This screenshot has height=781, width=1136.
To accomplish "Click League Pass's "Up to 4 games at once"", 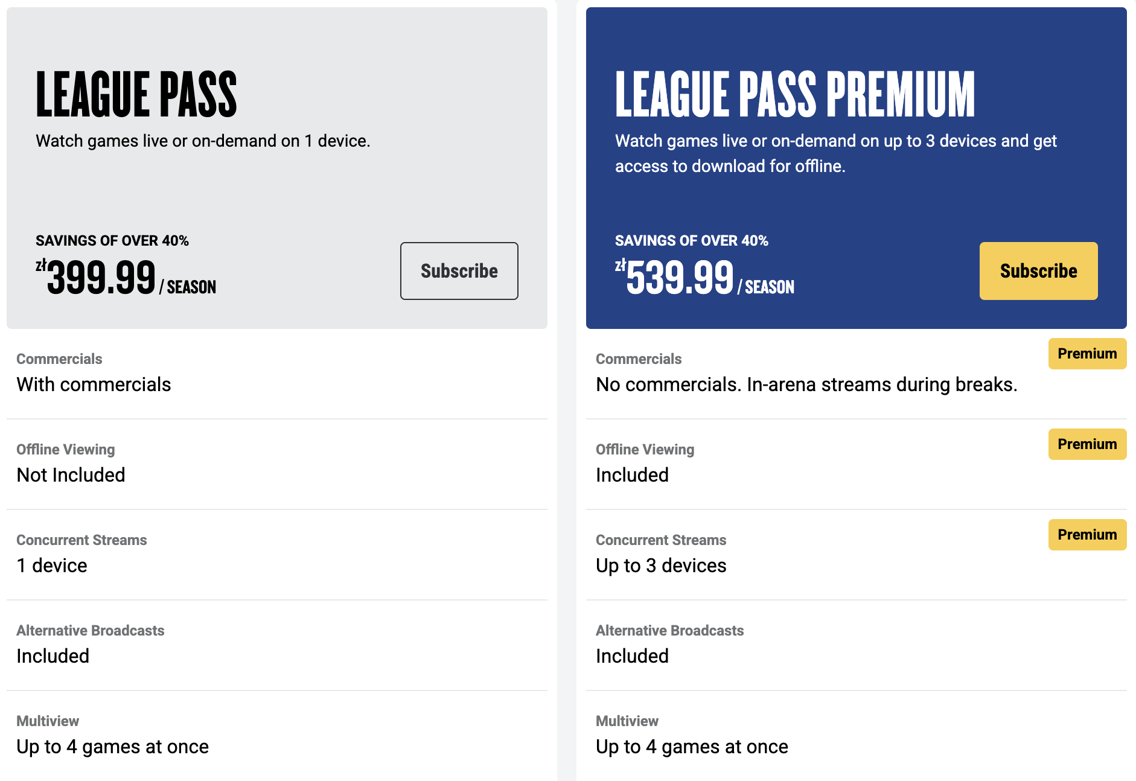I will click(x=112, y=747).
